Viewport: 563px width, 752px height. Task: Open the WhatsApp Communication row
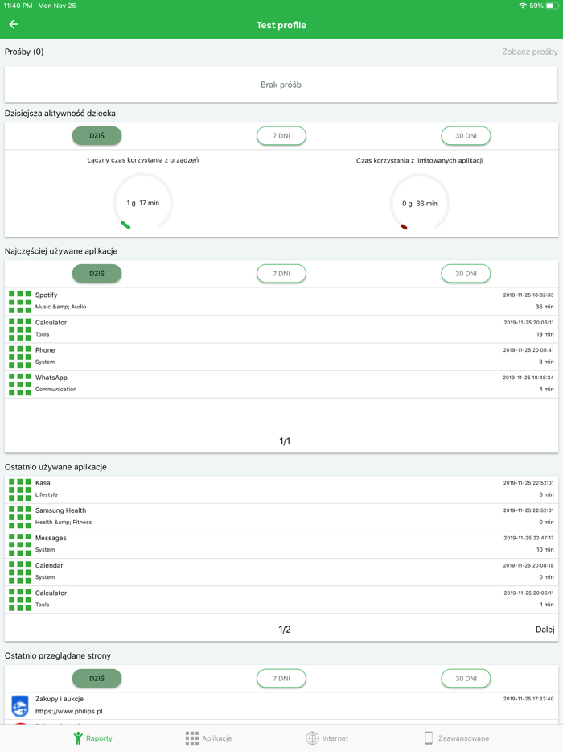[281, 384]
